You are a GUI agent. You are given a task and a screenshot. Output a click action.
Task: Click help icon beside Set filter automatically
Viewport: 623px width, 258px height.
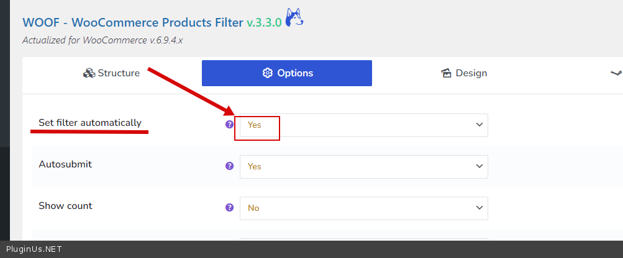(x=229, y=125)
